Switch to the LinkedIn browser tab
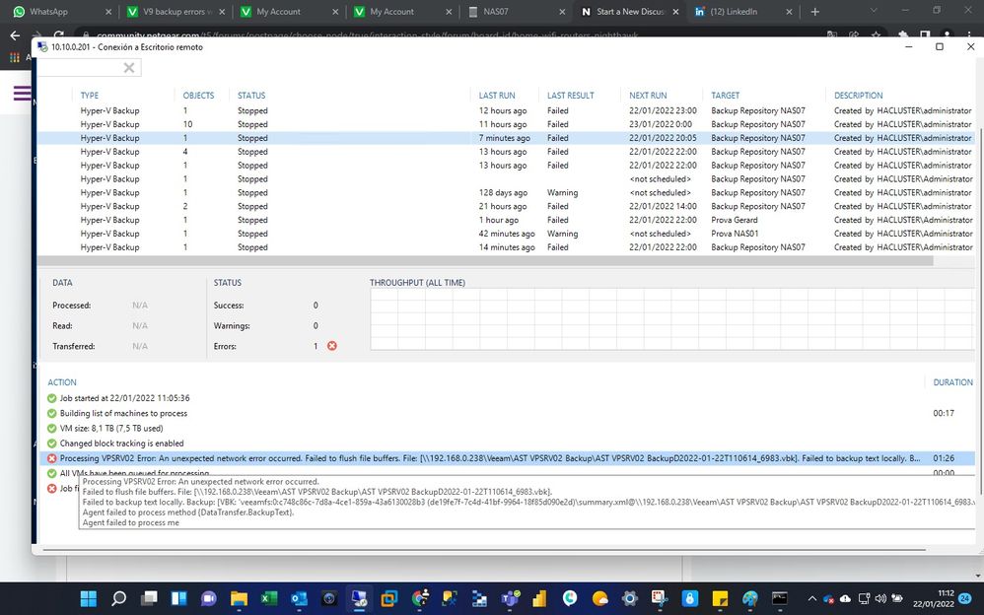Screen dimensions: 984x615 point(743,12)
